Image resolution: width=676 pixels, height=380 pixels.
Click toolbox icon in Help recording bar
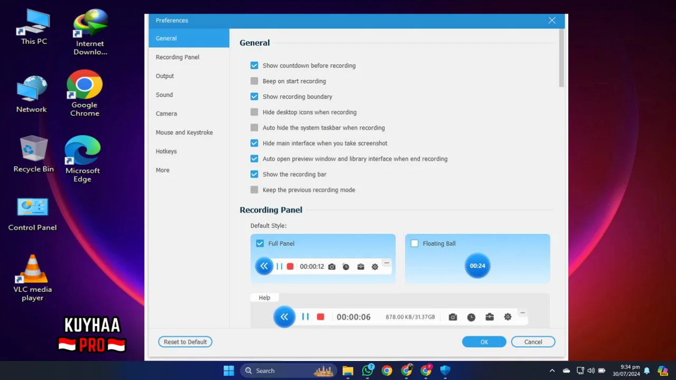coord(490,317)
